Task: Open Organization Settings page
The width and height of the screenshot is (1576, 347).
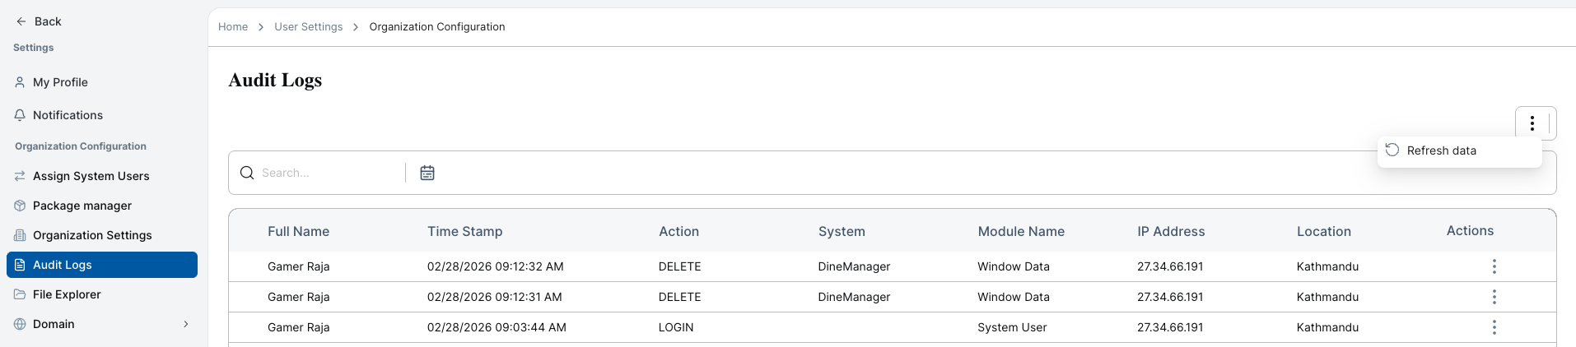Action: point(102,235)
